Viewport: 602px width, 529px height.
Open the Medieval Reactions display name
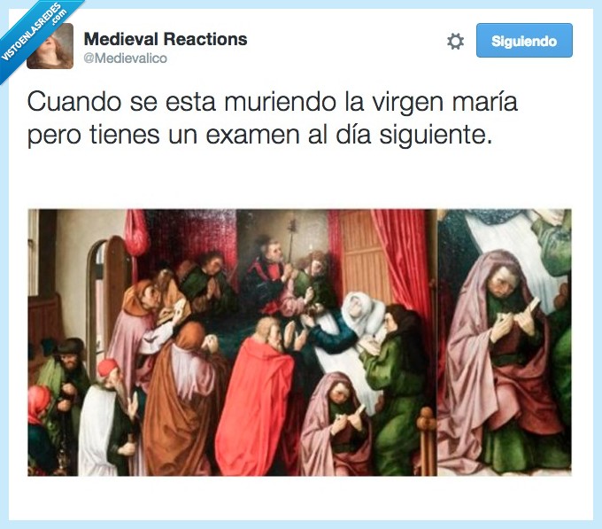(x=166, y=39)
